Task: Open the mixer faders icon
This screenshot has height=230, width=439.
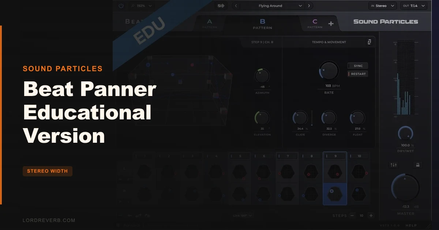Action: pos(394,165)
